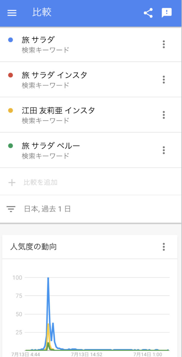Click the 比較 page title
This screenshot has width=182, height=357.
coord(42,12)
